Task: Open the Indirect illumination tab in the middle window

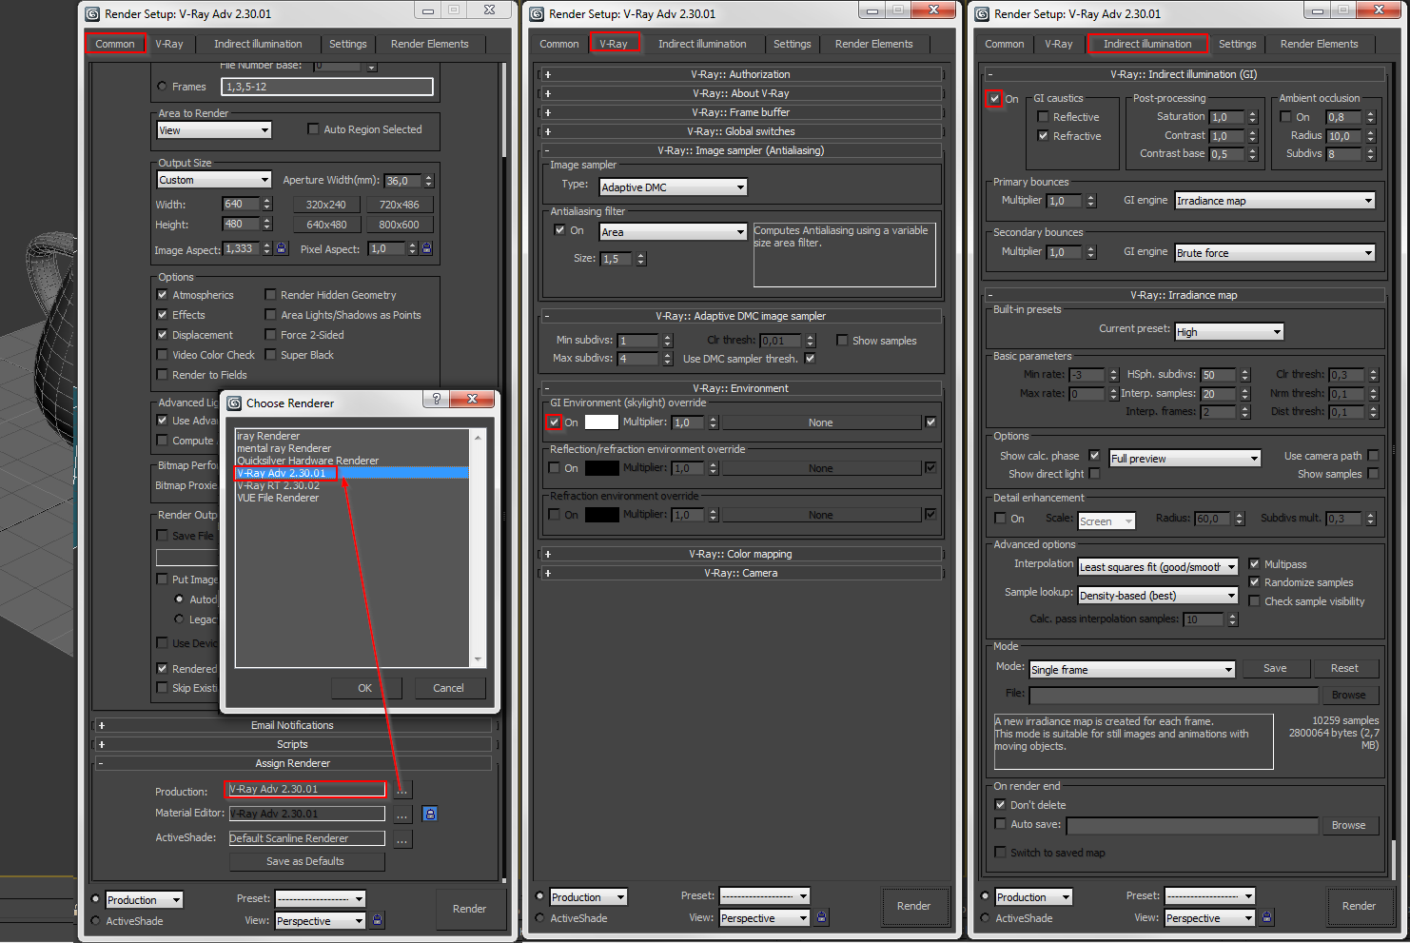Action: point(702,44)
